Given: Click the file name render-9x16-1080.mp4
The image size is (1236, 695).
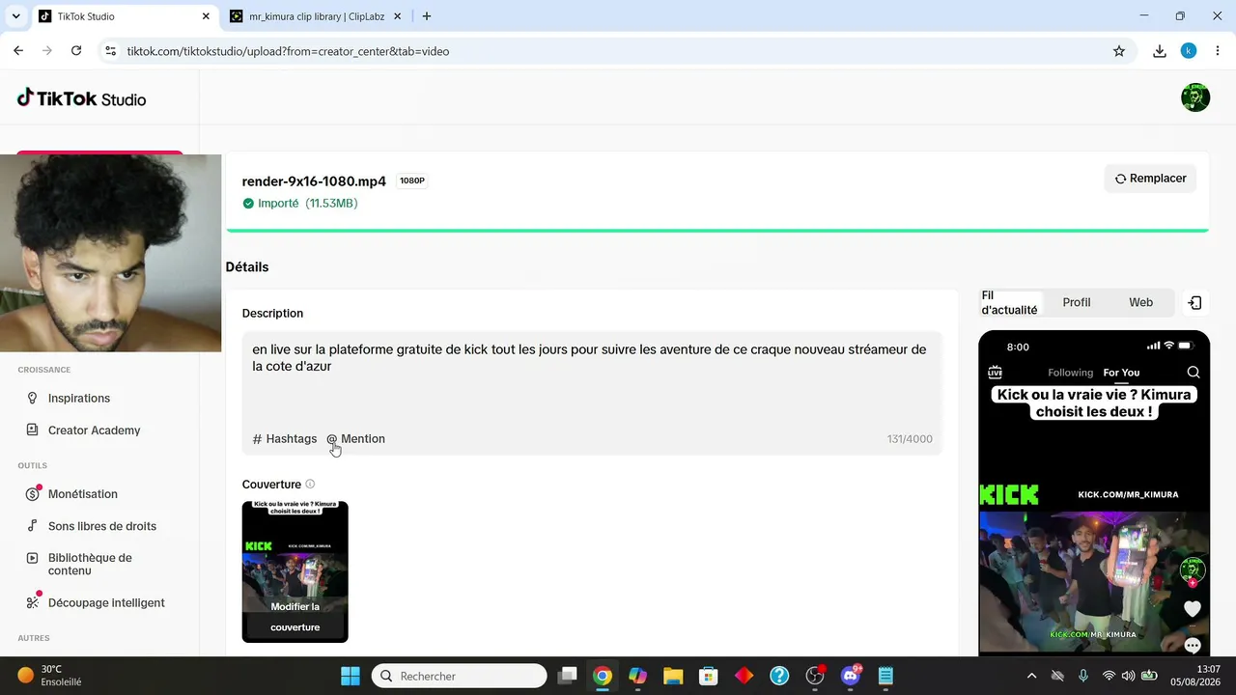Looking at the screenshot, I should point(314,181).
